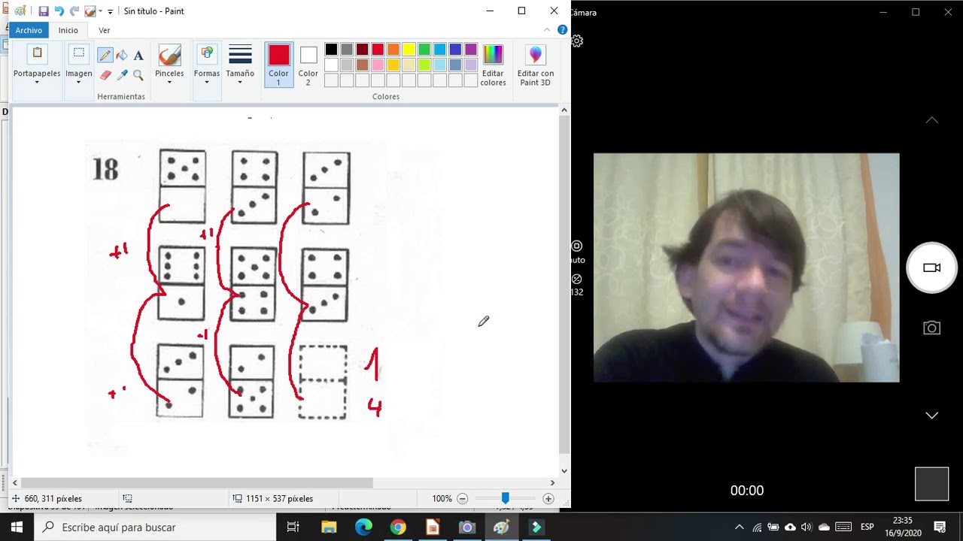Screen dimensions: 963x541
Task: Open File Explorer from taskbar
Action: [x=329, y=527]
